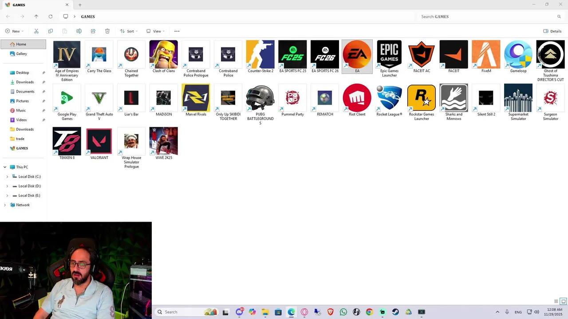Select the Grand Theft Auto V icon
The width and height of the screenshot is (568, 319).
click(x=99, y=98)
